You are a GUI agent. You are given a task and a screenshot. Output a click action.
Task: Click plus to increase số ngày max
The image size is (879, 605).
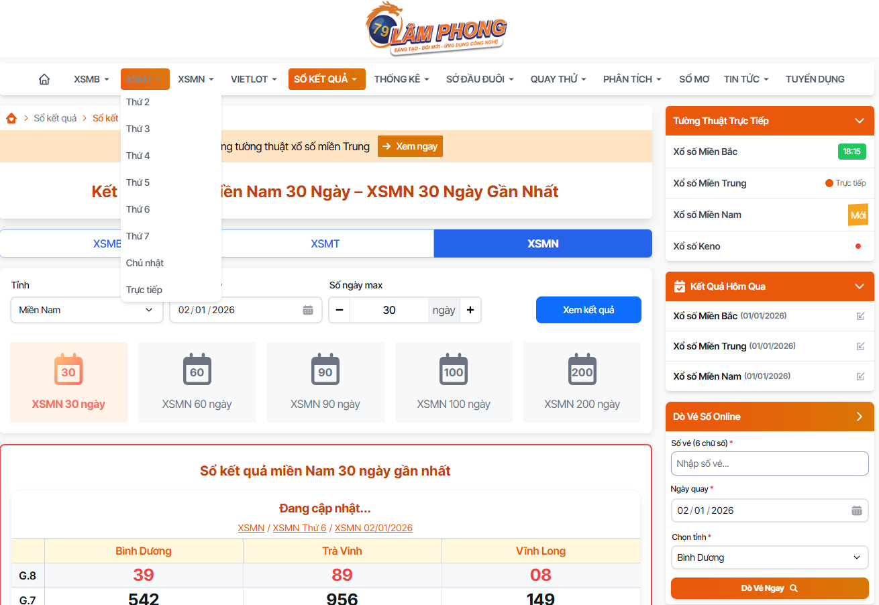coord(470,310)
